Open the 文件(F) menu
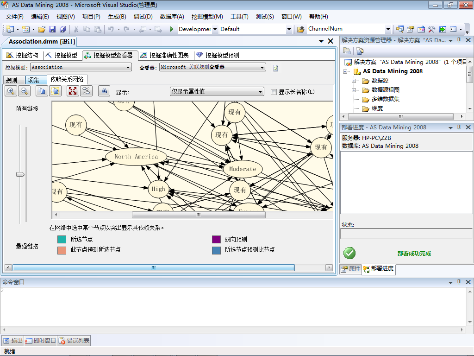The image size is (474, 356). pyautogui.click(x=14, y=17)
